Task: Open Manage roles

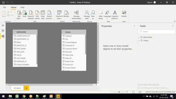Action: [x=87, y=15]
